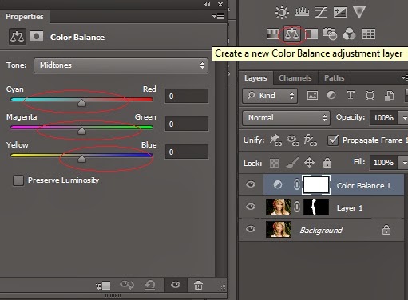
Task: Add a Levels adjustment layer
Action: [302, 12]
